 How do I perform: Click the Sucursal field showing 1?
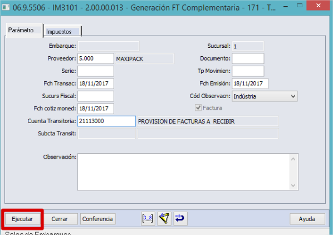(248, 46)
